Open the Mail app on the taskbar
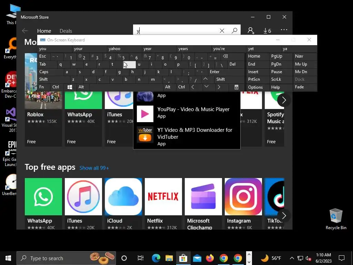This screenshot has height=265, width=353. (x=197, y=258)
